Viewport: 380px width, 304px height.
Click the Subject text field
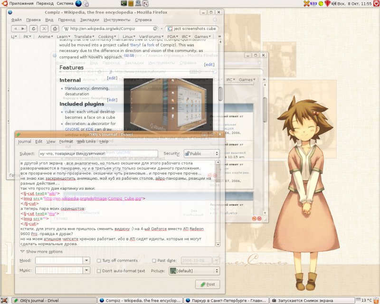pyautogui.click(x=97, y=153)
